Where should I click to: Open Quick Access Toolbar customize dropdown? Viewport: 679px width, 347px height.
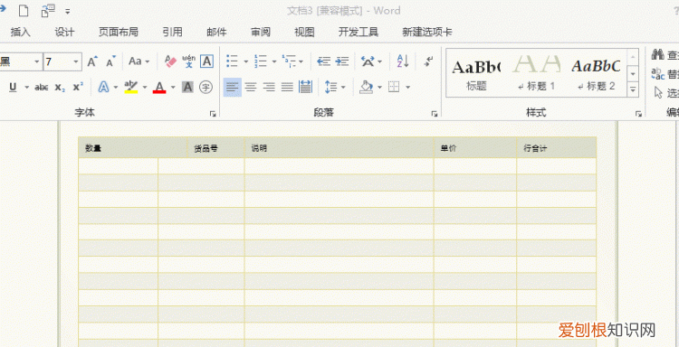coord(68,11)
